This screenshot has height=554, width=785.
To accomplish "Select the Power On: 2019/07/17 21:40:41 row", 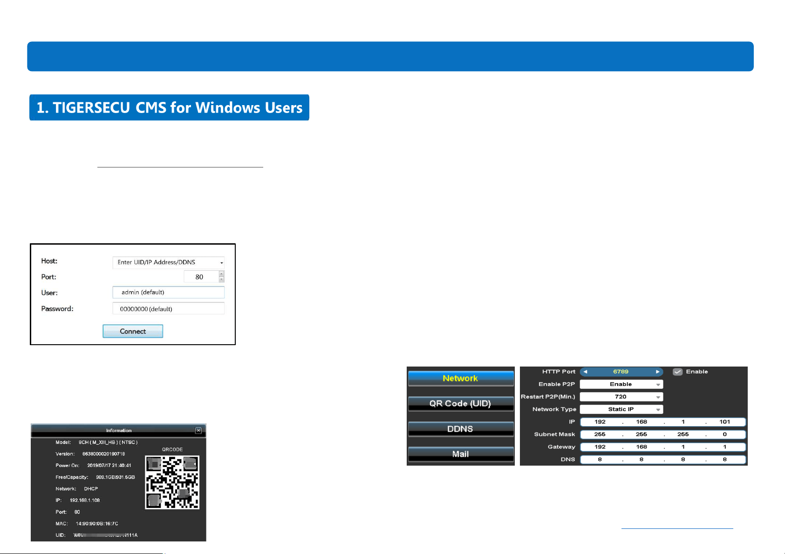I will pos(93,466).
